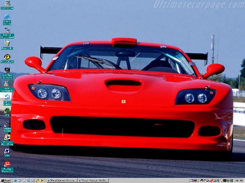Screen dimensions: 245x183
Task: Open the Recycle Bin desktop icon
Action: [7, 45]
